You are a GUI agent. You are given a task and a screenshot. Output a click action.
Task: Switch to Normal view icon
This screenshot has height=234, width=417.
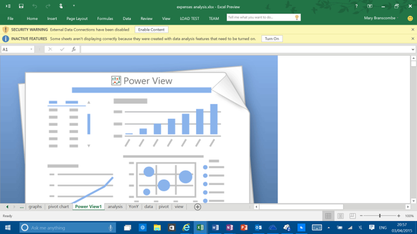328,216
